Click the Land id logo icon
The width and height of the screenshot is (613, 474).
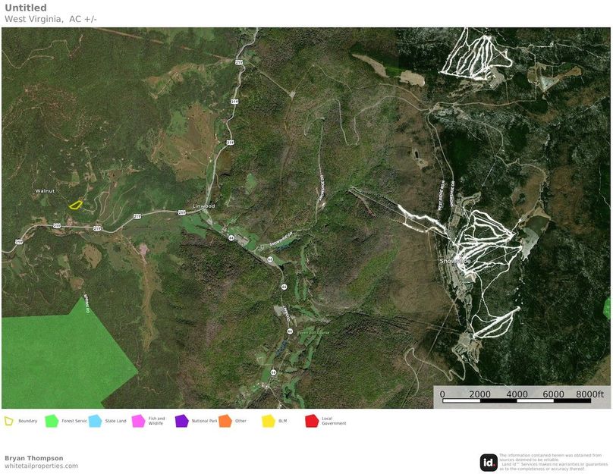click(x=489, y=462)
